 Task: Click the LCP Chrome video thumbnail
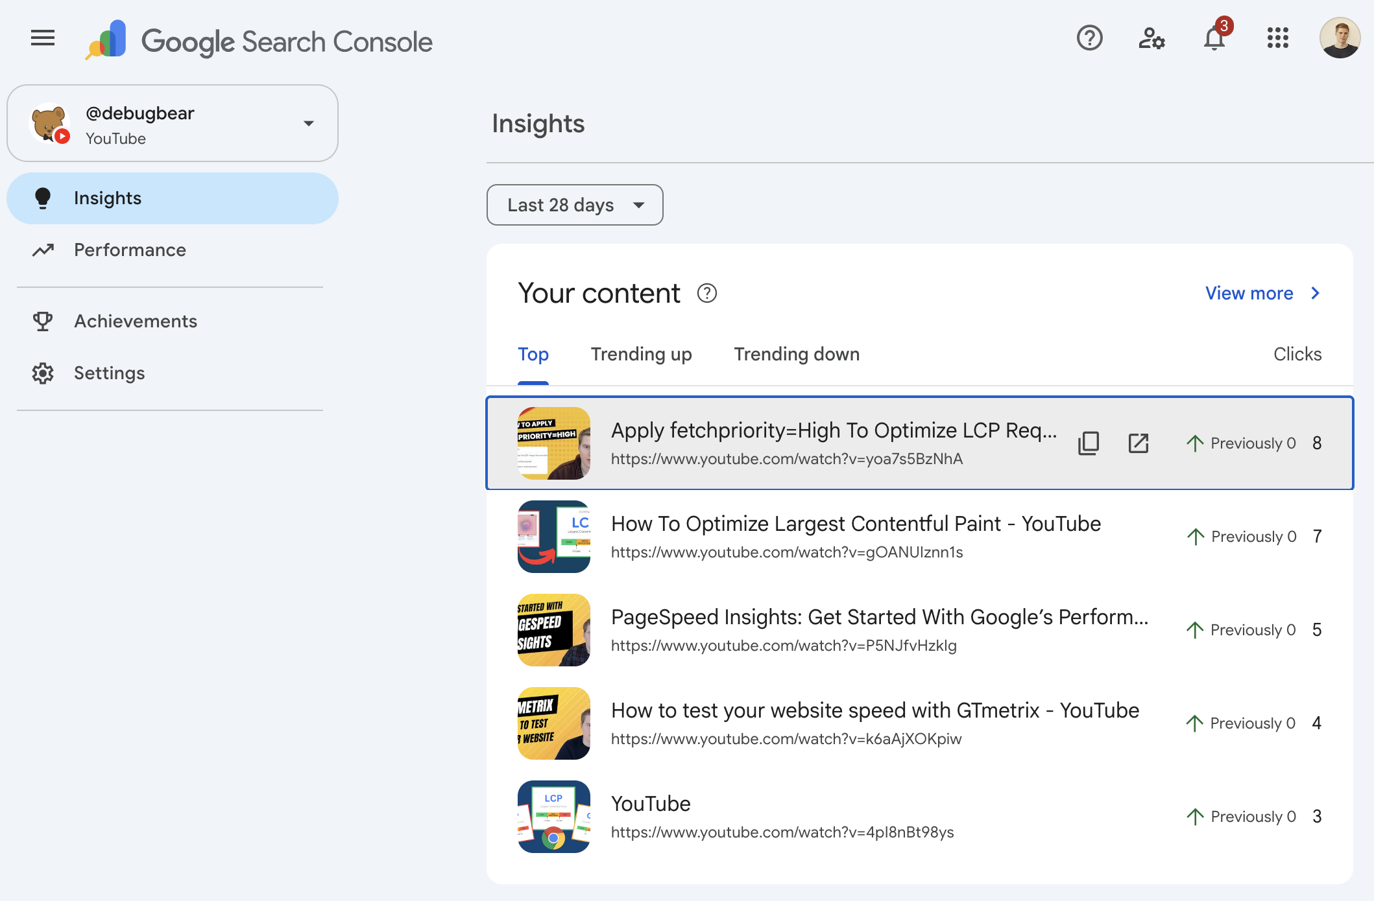point(554,817)
